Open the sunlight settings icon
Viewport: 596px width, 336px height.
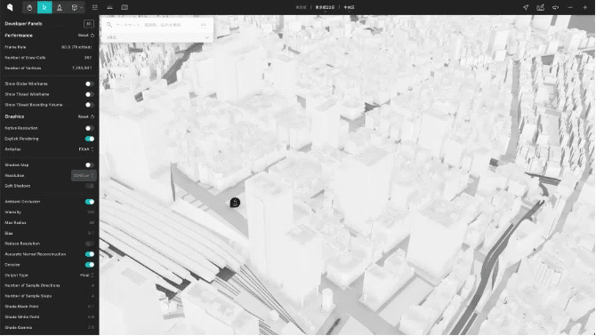click(x=109, y=7)
